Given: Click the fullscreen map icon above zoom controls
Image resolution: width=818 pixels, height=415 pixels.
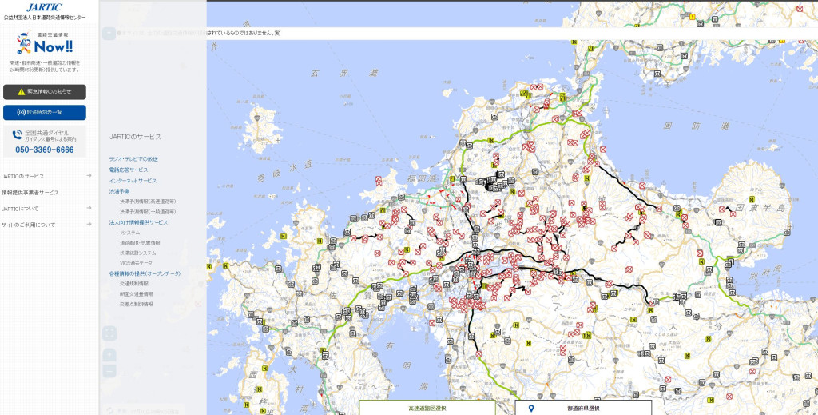Looking at the screenshot, I should [x=109, y=333].
